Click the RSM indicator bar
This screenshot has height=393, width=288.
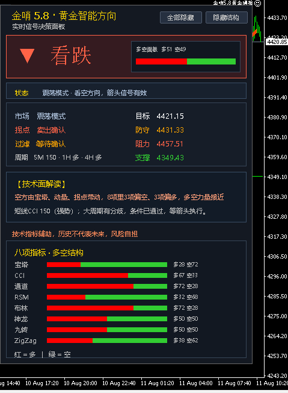click(x=107, y=297)
